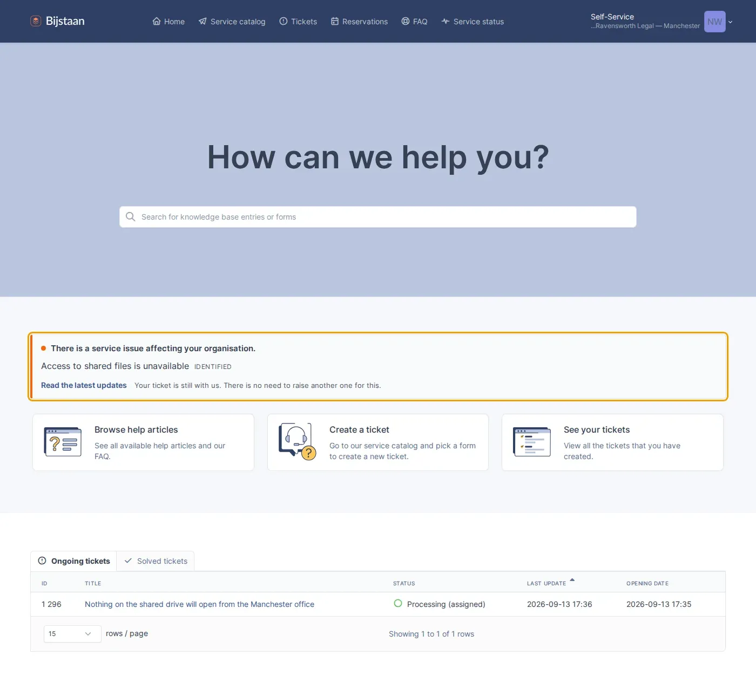Click 'Showing 1 to 1 of 1 rows' text
Screen dimensions: 756x690
tap(431, 634)
